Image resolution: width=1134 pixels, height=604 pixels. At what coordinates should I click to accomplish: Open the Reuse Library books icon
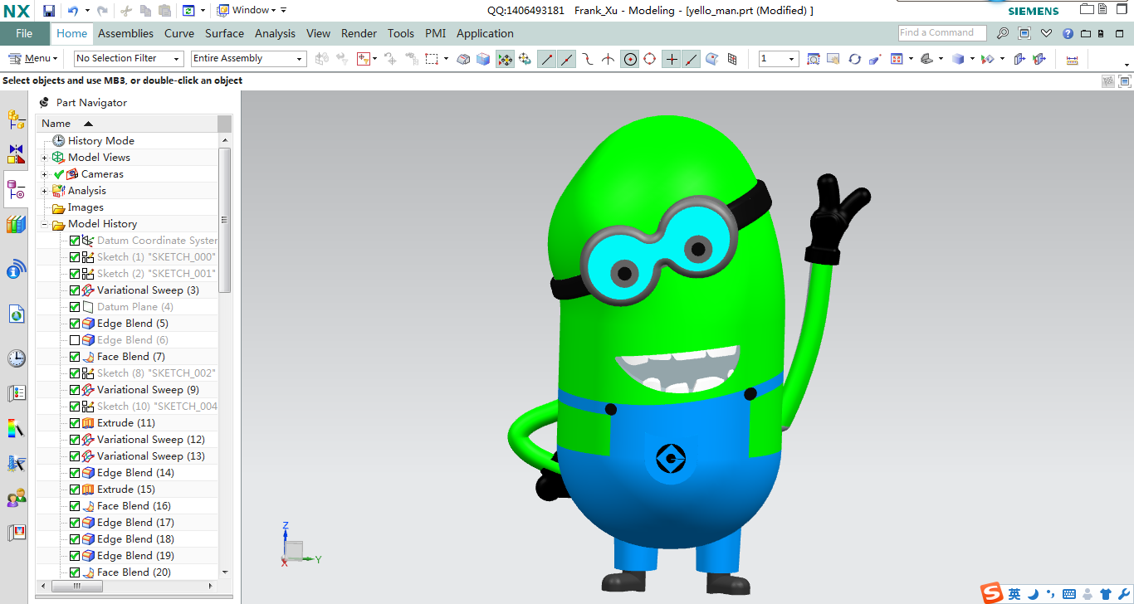(16, 224)
